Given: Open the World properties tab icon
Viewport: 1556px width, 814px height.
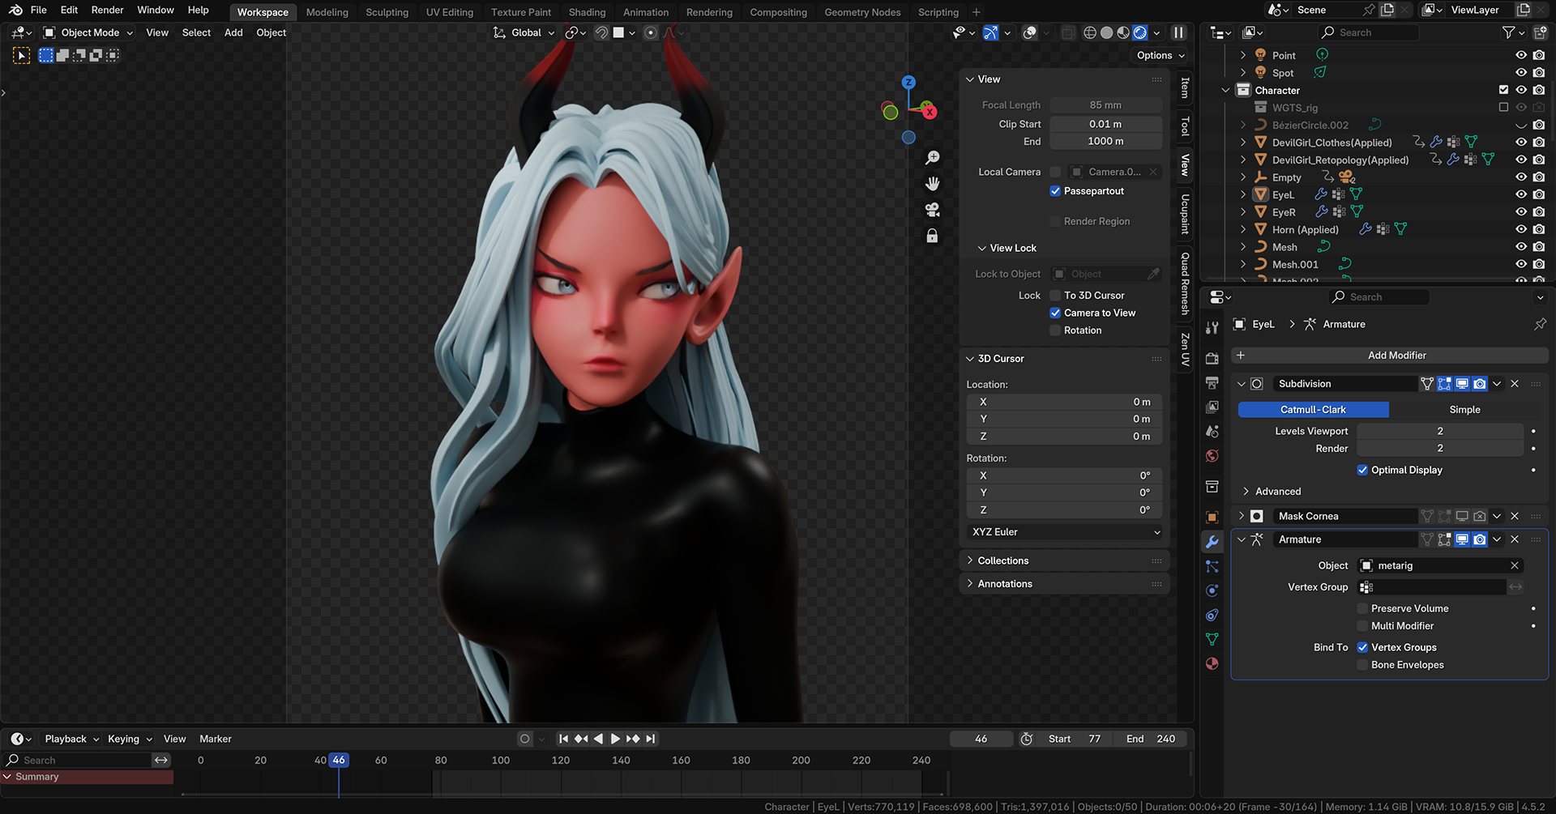Looking at the screenshot, I should pyautogui.click(x=1212, y=456).
